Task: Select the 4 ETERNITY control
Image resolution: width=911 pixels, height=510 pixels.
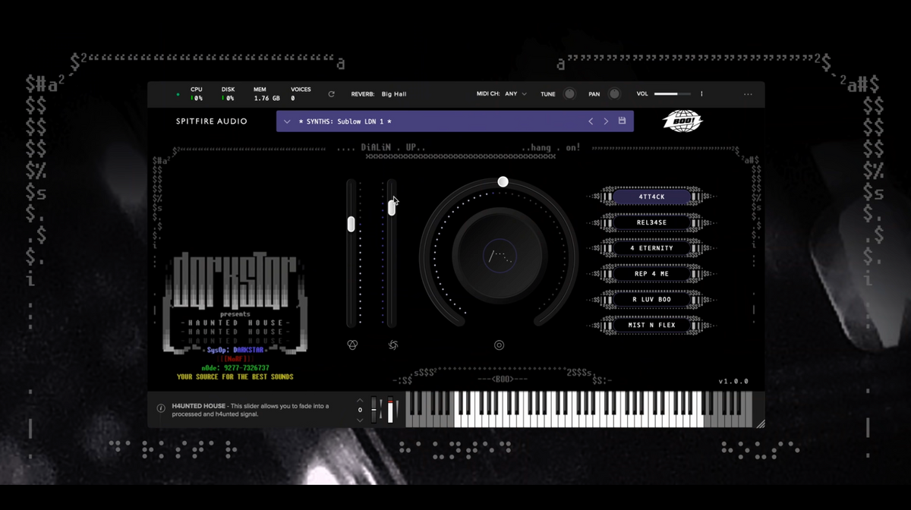Action: pos(651,248)
